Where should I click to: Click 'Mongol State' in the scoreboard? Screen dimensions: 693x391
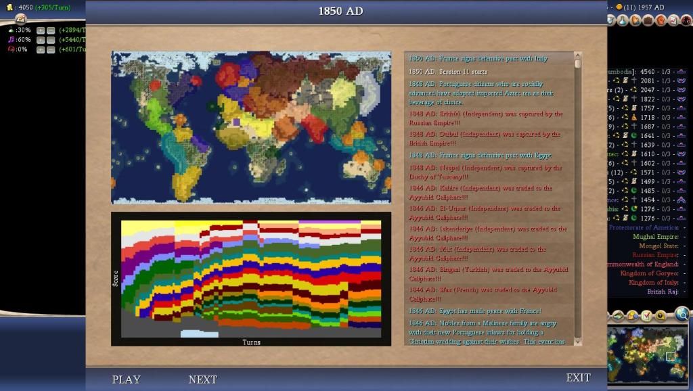pyautogui.click(x=658, y=246)
